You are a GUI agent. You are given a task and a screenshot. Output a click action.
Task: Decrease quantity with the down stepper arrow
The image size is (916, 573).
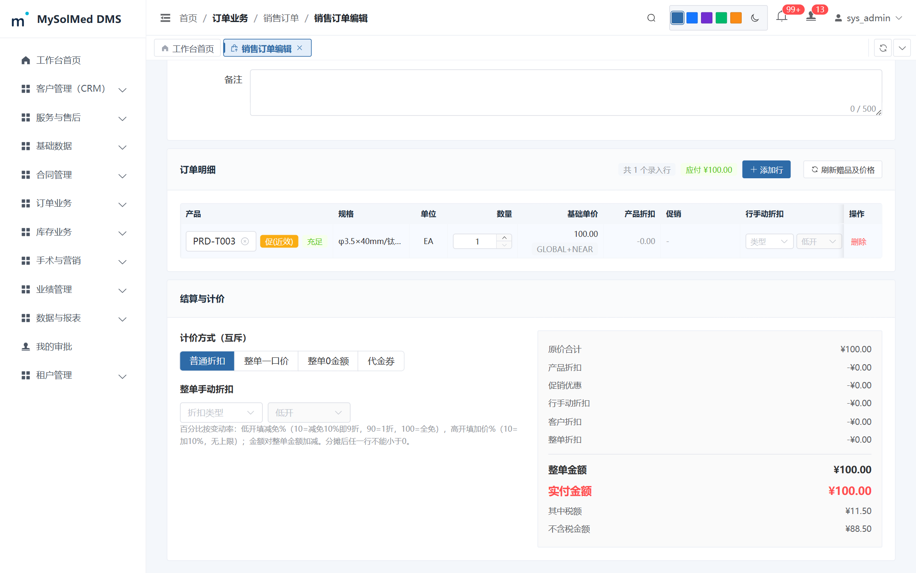(504, 245)
